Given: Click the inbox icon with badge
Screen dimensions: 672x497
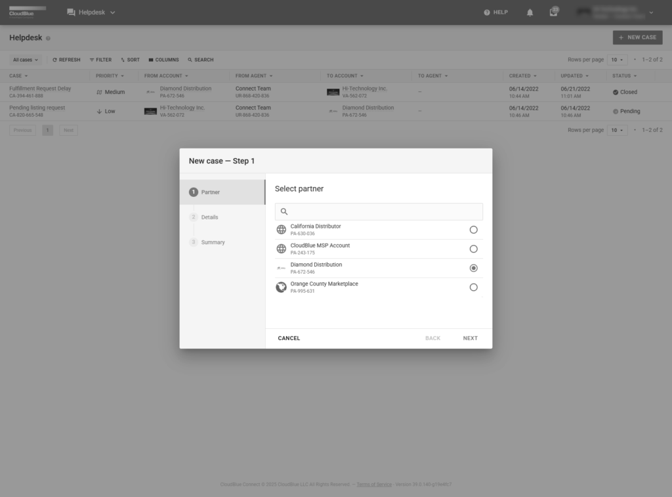Looking at the screenshot, I should (554, 12).
